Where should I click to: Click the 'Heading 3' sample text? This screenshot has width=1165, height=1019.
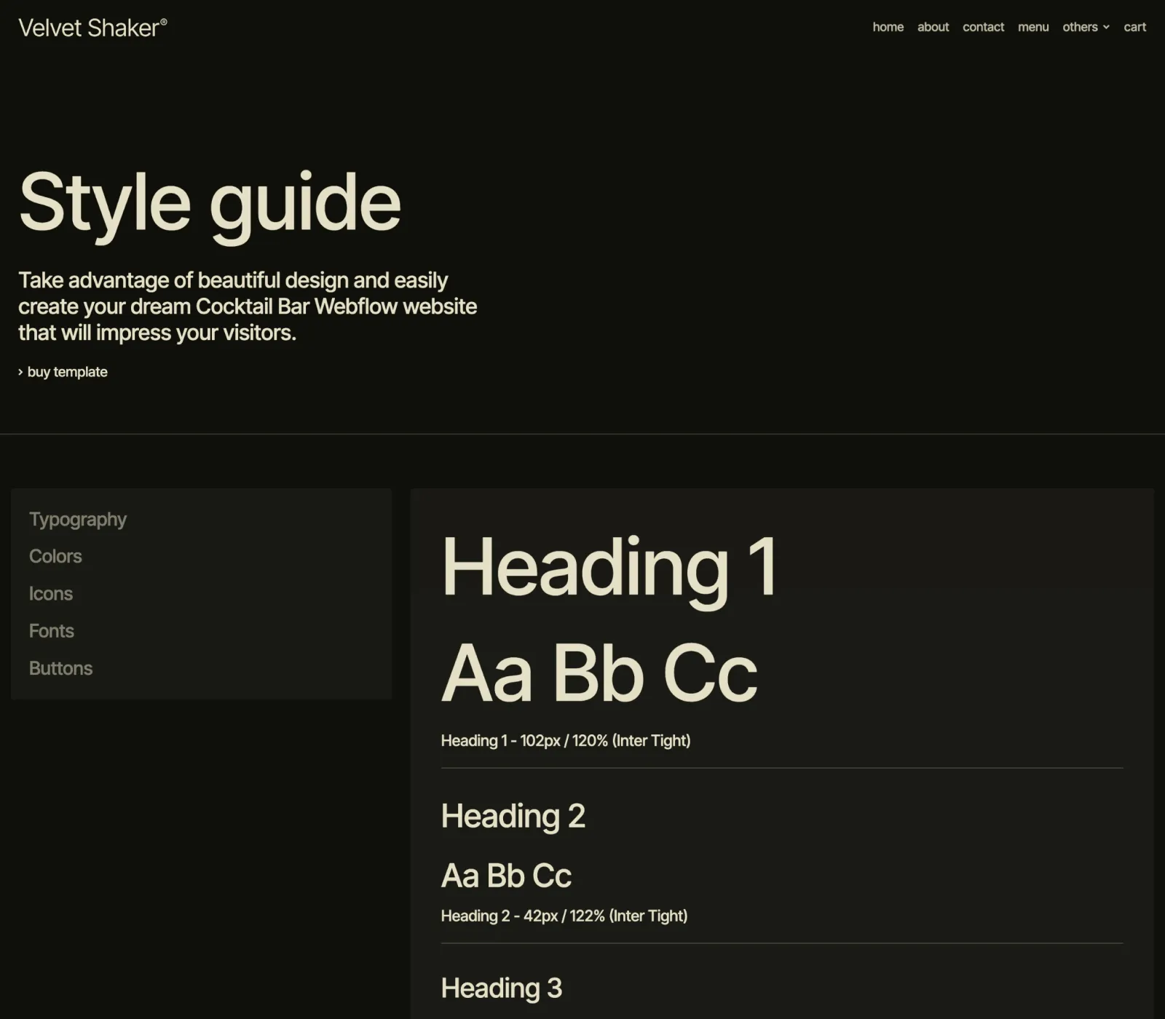pyautogui.click(x=502, y=988)
